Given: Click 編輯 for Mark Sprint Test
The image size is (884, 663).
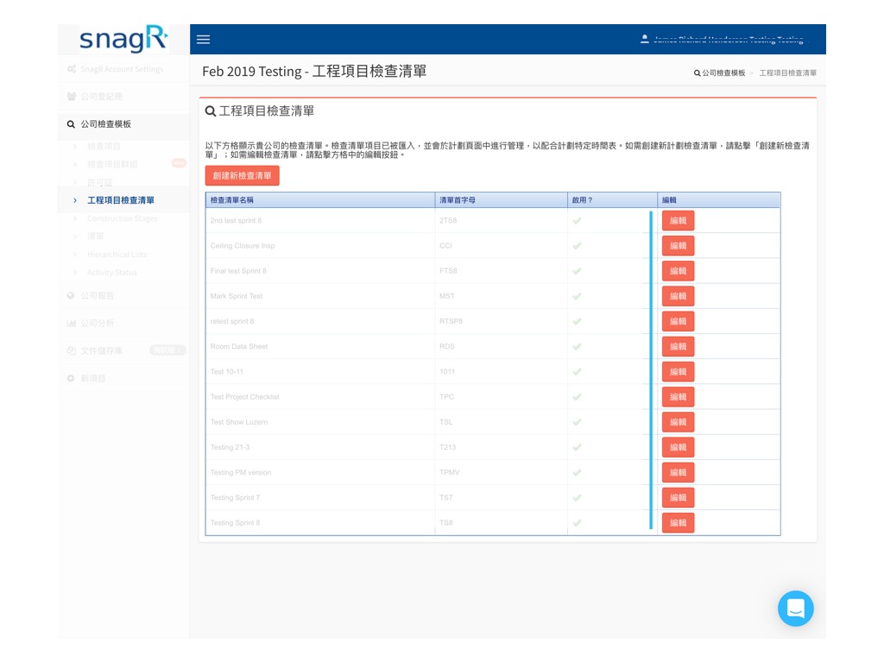Looking at the screenshot, I should (x=678, y=296).
